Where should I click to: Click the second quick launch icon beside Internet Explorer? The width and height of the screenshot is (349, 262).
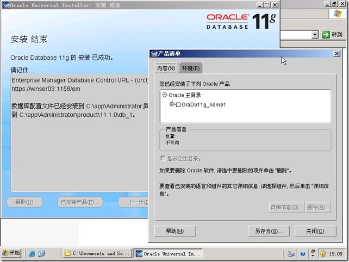click(41, 253)
